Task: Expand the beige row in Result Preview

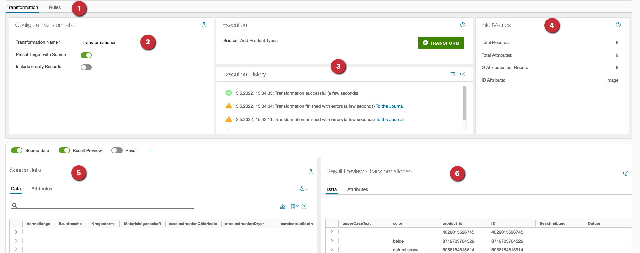Action: point(332,241)
